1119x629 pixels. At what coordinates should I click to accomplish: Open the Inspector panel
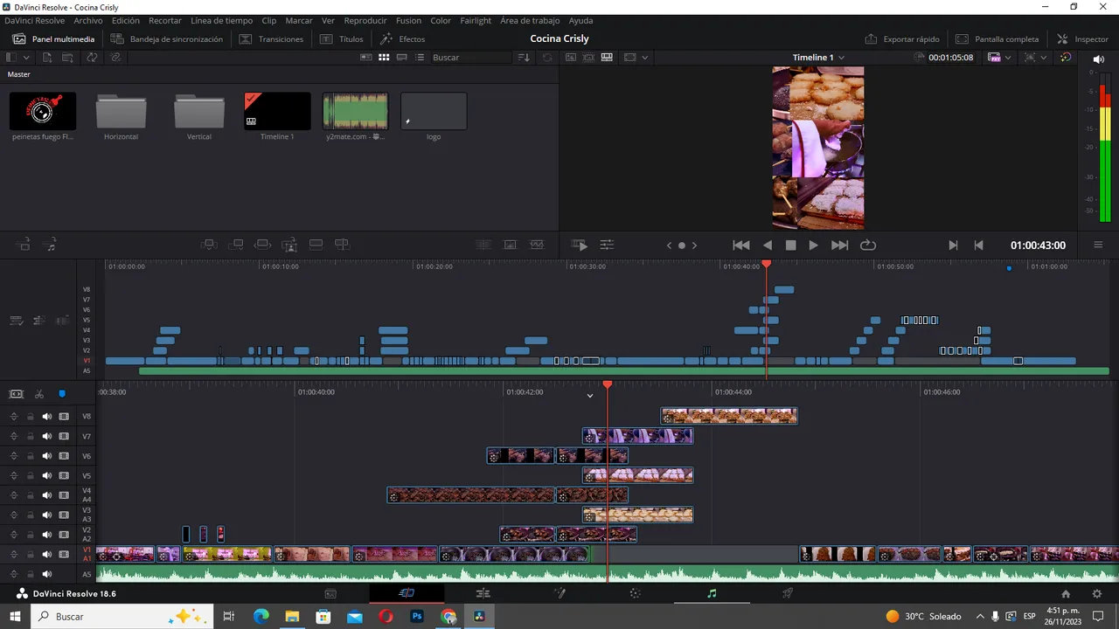pos(1082,39)
